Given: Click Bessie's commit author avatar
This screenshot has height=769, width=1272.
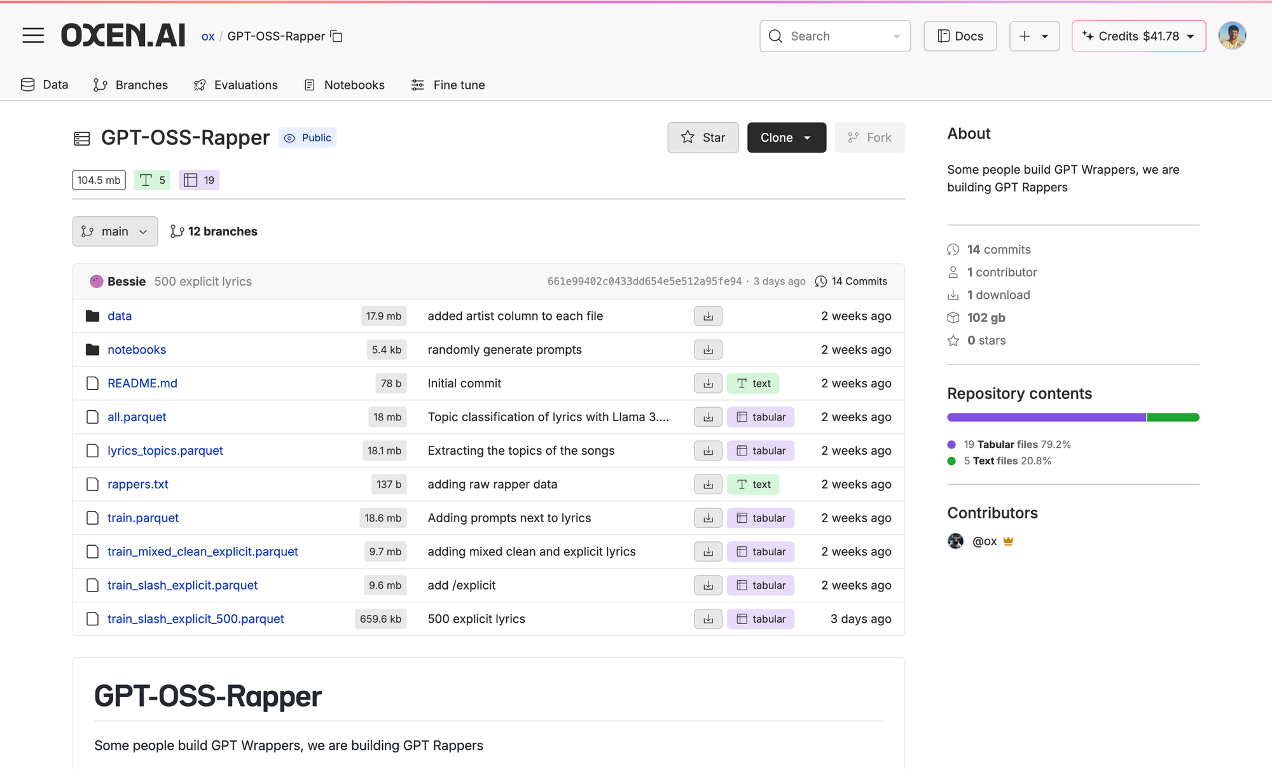Looking at the screenshot, I should (x=96, y=281).
